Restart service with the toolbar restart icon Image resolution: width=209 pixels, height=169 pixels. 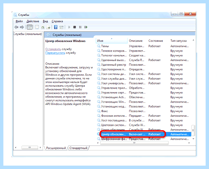coord(86,27)
